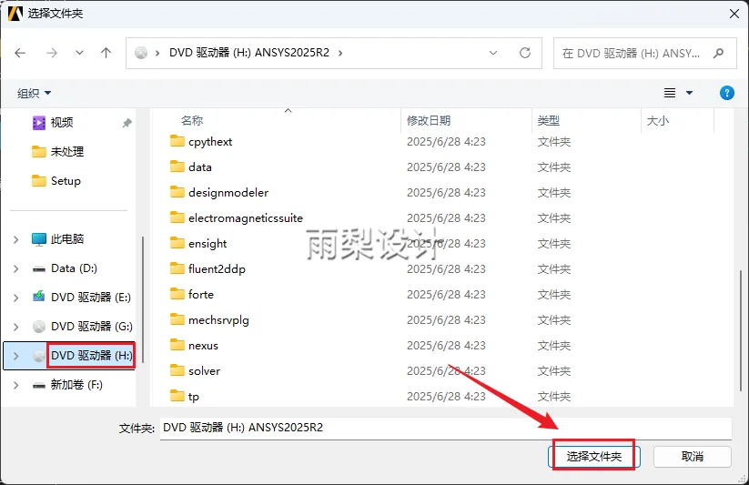This screenshot has width=749, height=485.
Task: Select the designmodeler folder
Action: tap(228, 193)
